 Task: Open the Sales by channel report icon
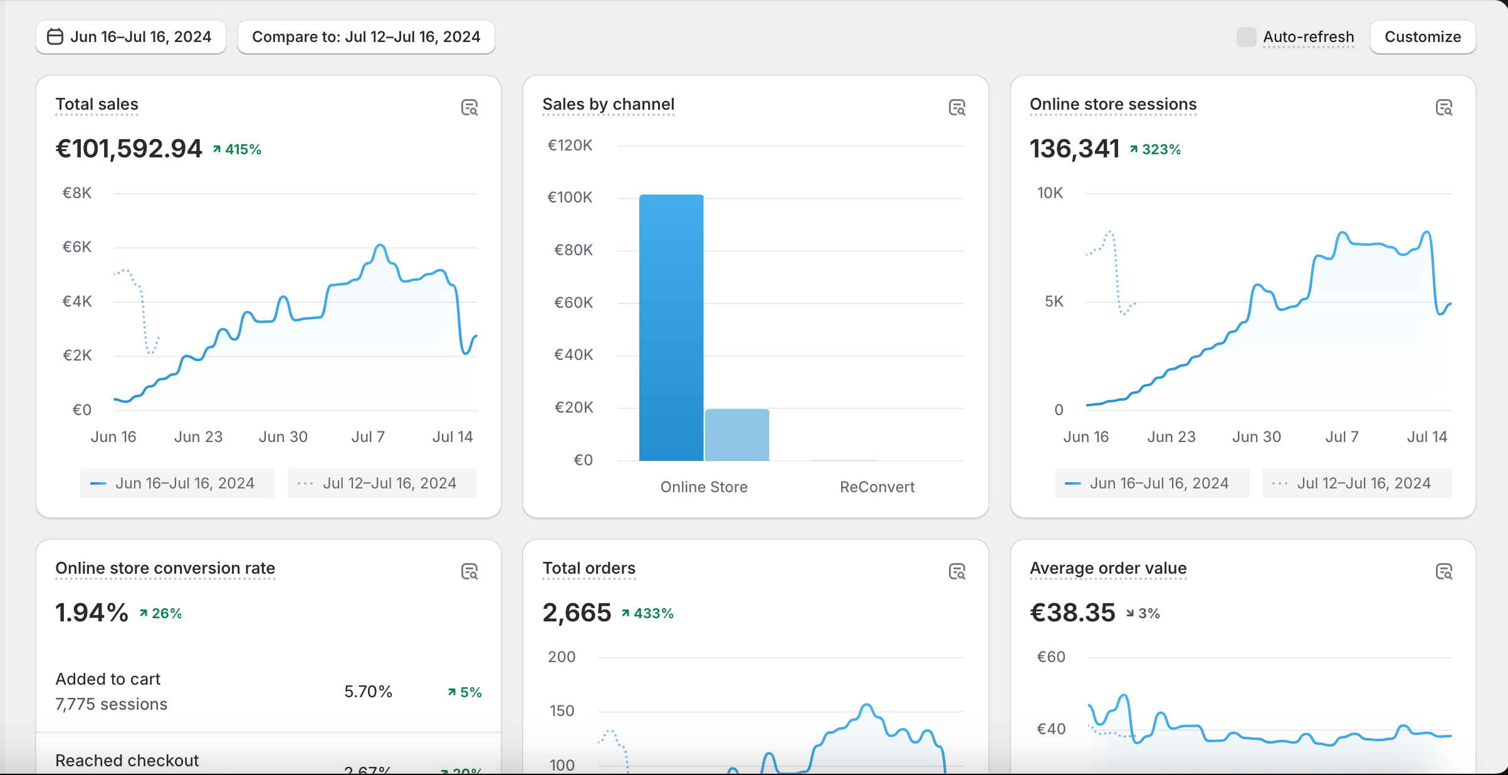click(x=957, y=108)
